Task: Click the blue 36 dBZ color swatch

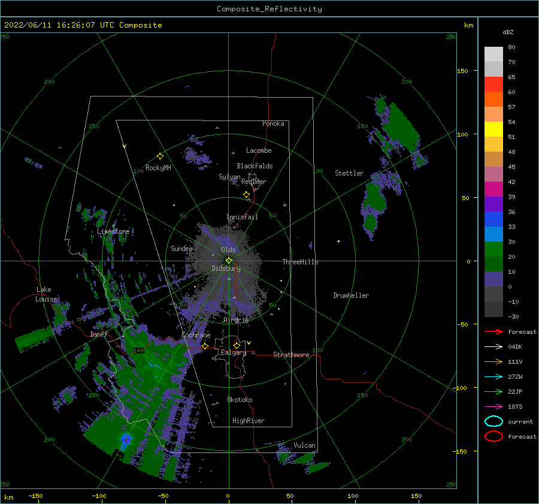Action: tap(493, 219)
